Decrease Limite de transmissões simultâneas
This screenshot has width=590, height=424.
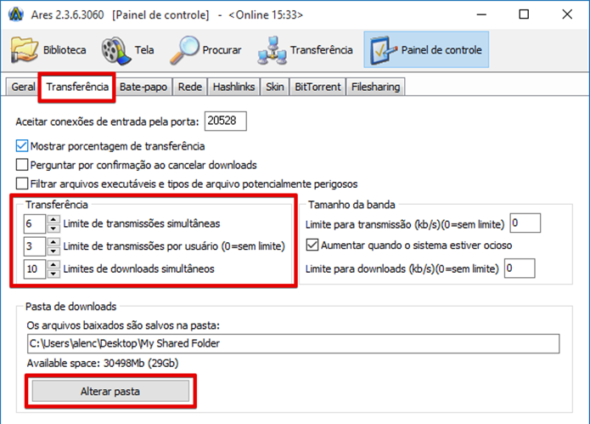tap(53, 229)
